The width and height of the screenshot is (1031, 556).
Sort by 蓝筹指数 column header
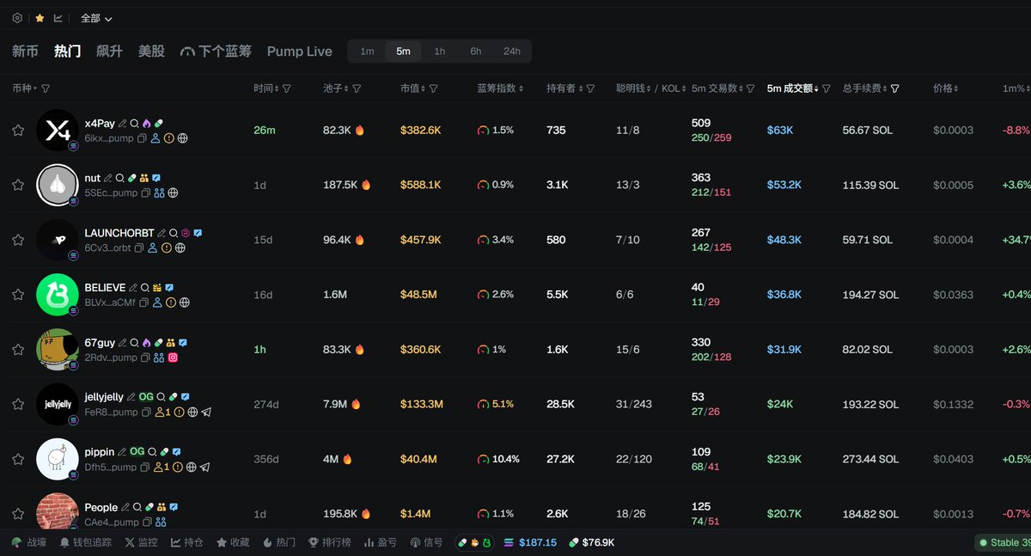point(501,89)
